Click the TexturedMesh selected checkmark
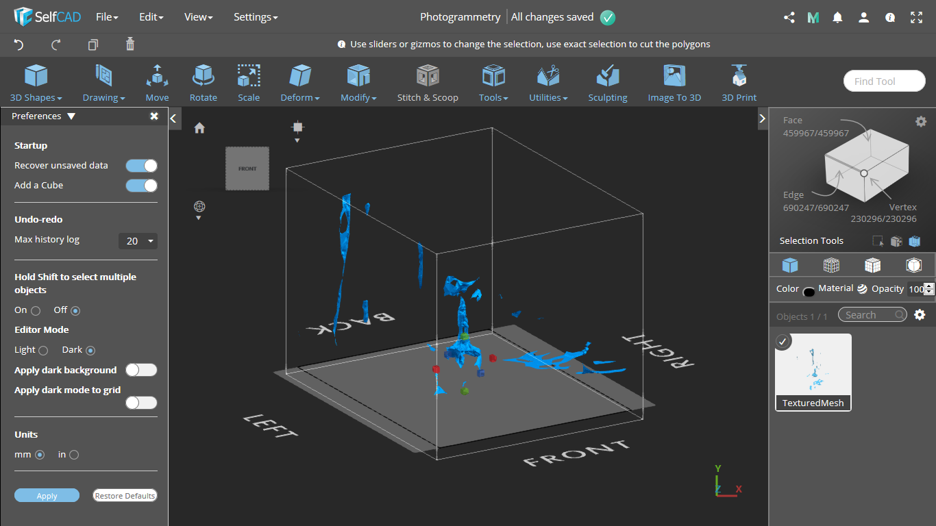Screen dimensions: 936x526 [x=783, y=341]
